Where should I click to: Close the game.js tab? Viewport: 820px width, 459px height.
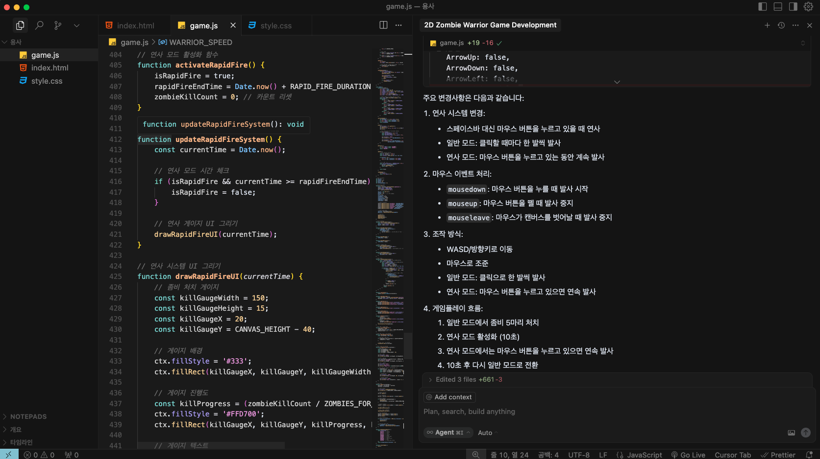233,25
